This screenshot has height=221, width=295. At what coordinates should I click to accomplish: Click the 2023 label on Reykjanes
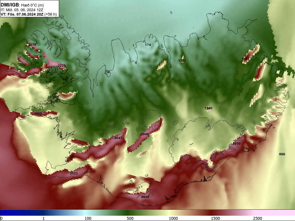[x=74, y=173]
